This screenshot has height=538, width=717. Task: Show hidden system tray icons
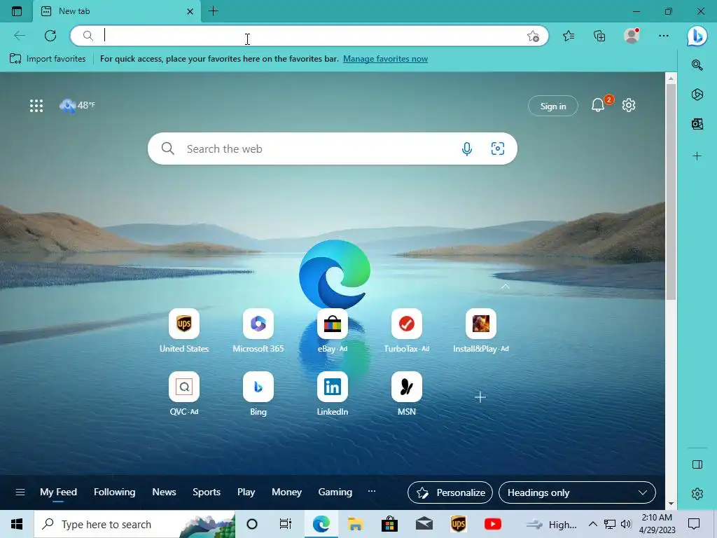[592, 524]
